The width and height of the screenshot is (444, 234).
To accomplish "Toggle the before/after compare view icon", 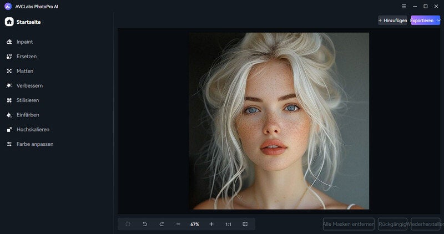I will (x=245, y=224).
